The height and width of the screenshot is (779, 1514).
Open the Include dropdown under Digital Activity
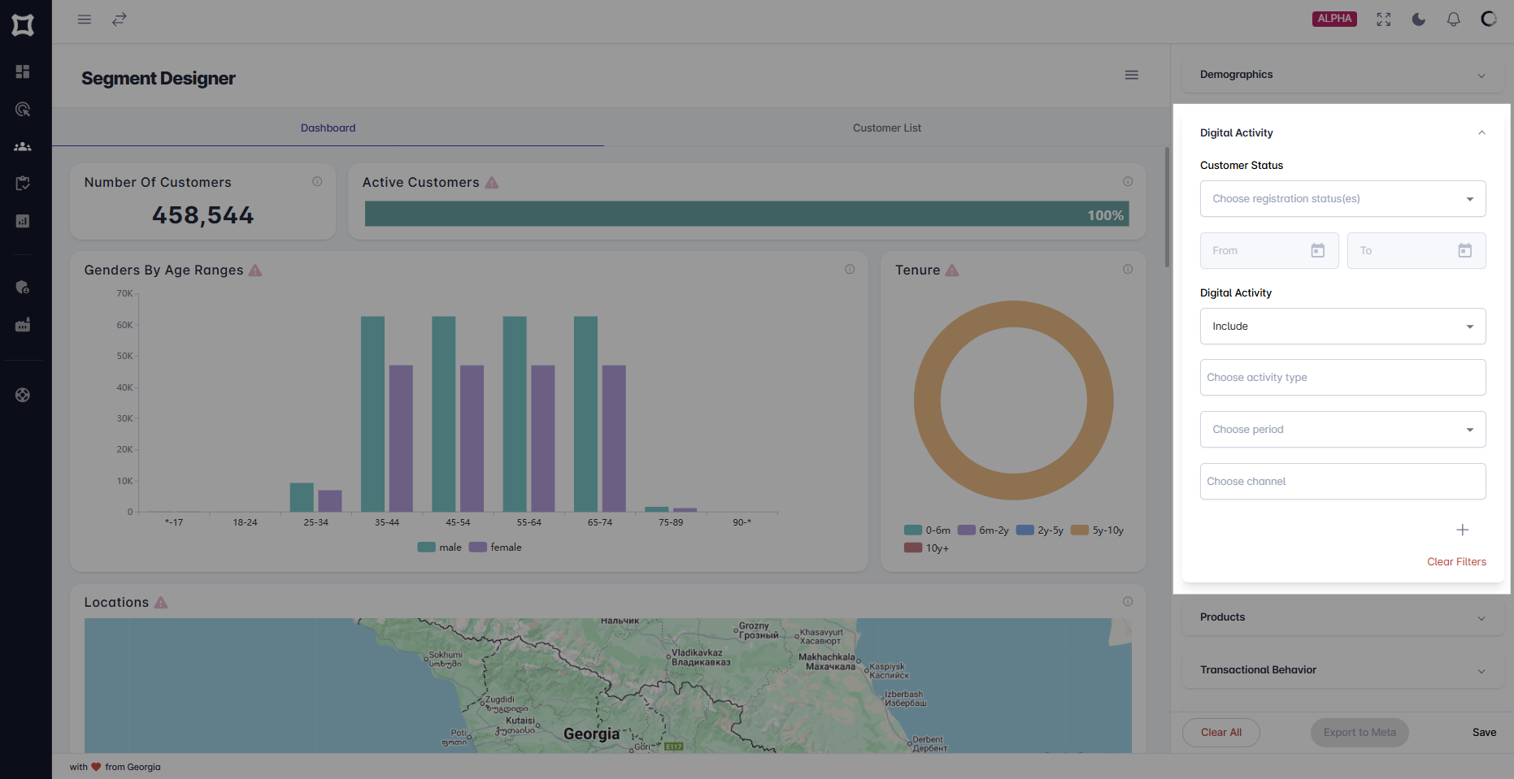(1342, 326)
